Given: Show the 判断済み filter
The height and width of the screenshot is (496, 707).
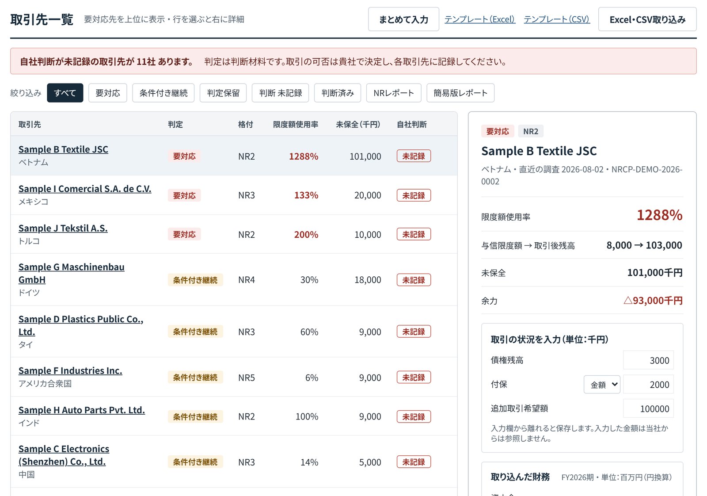Looking at the screenshot, I should [x=338, y=93].
